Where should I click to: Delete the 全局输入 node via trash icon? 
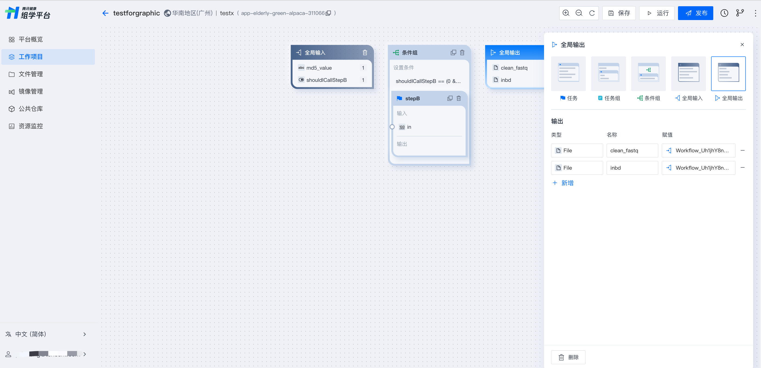click(x=365, y=53)
